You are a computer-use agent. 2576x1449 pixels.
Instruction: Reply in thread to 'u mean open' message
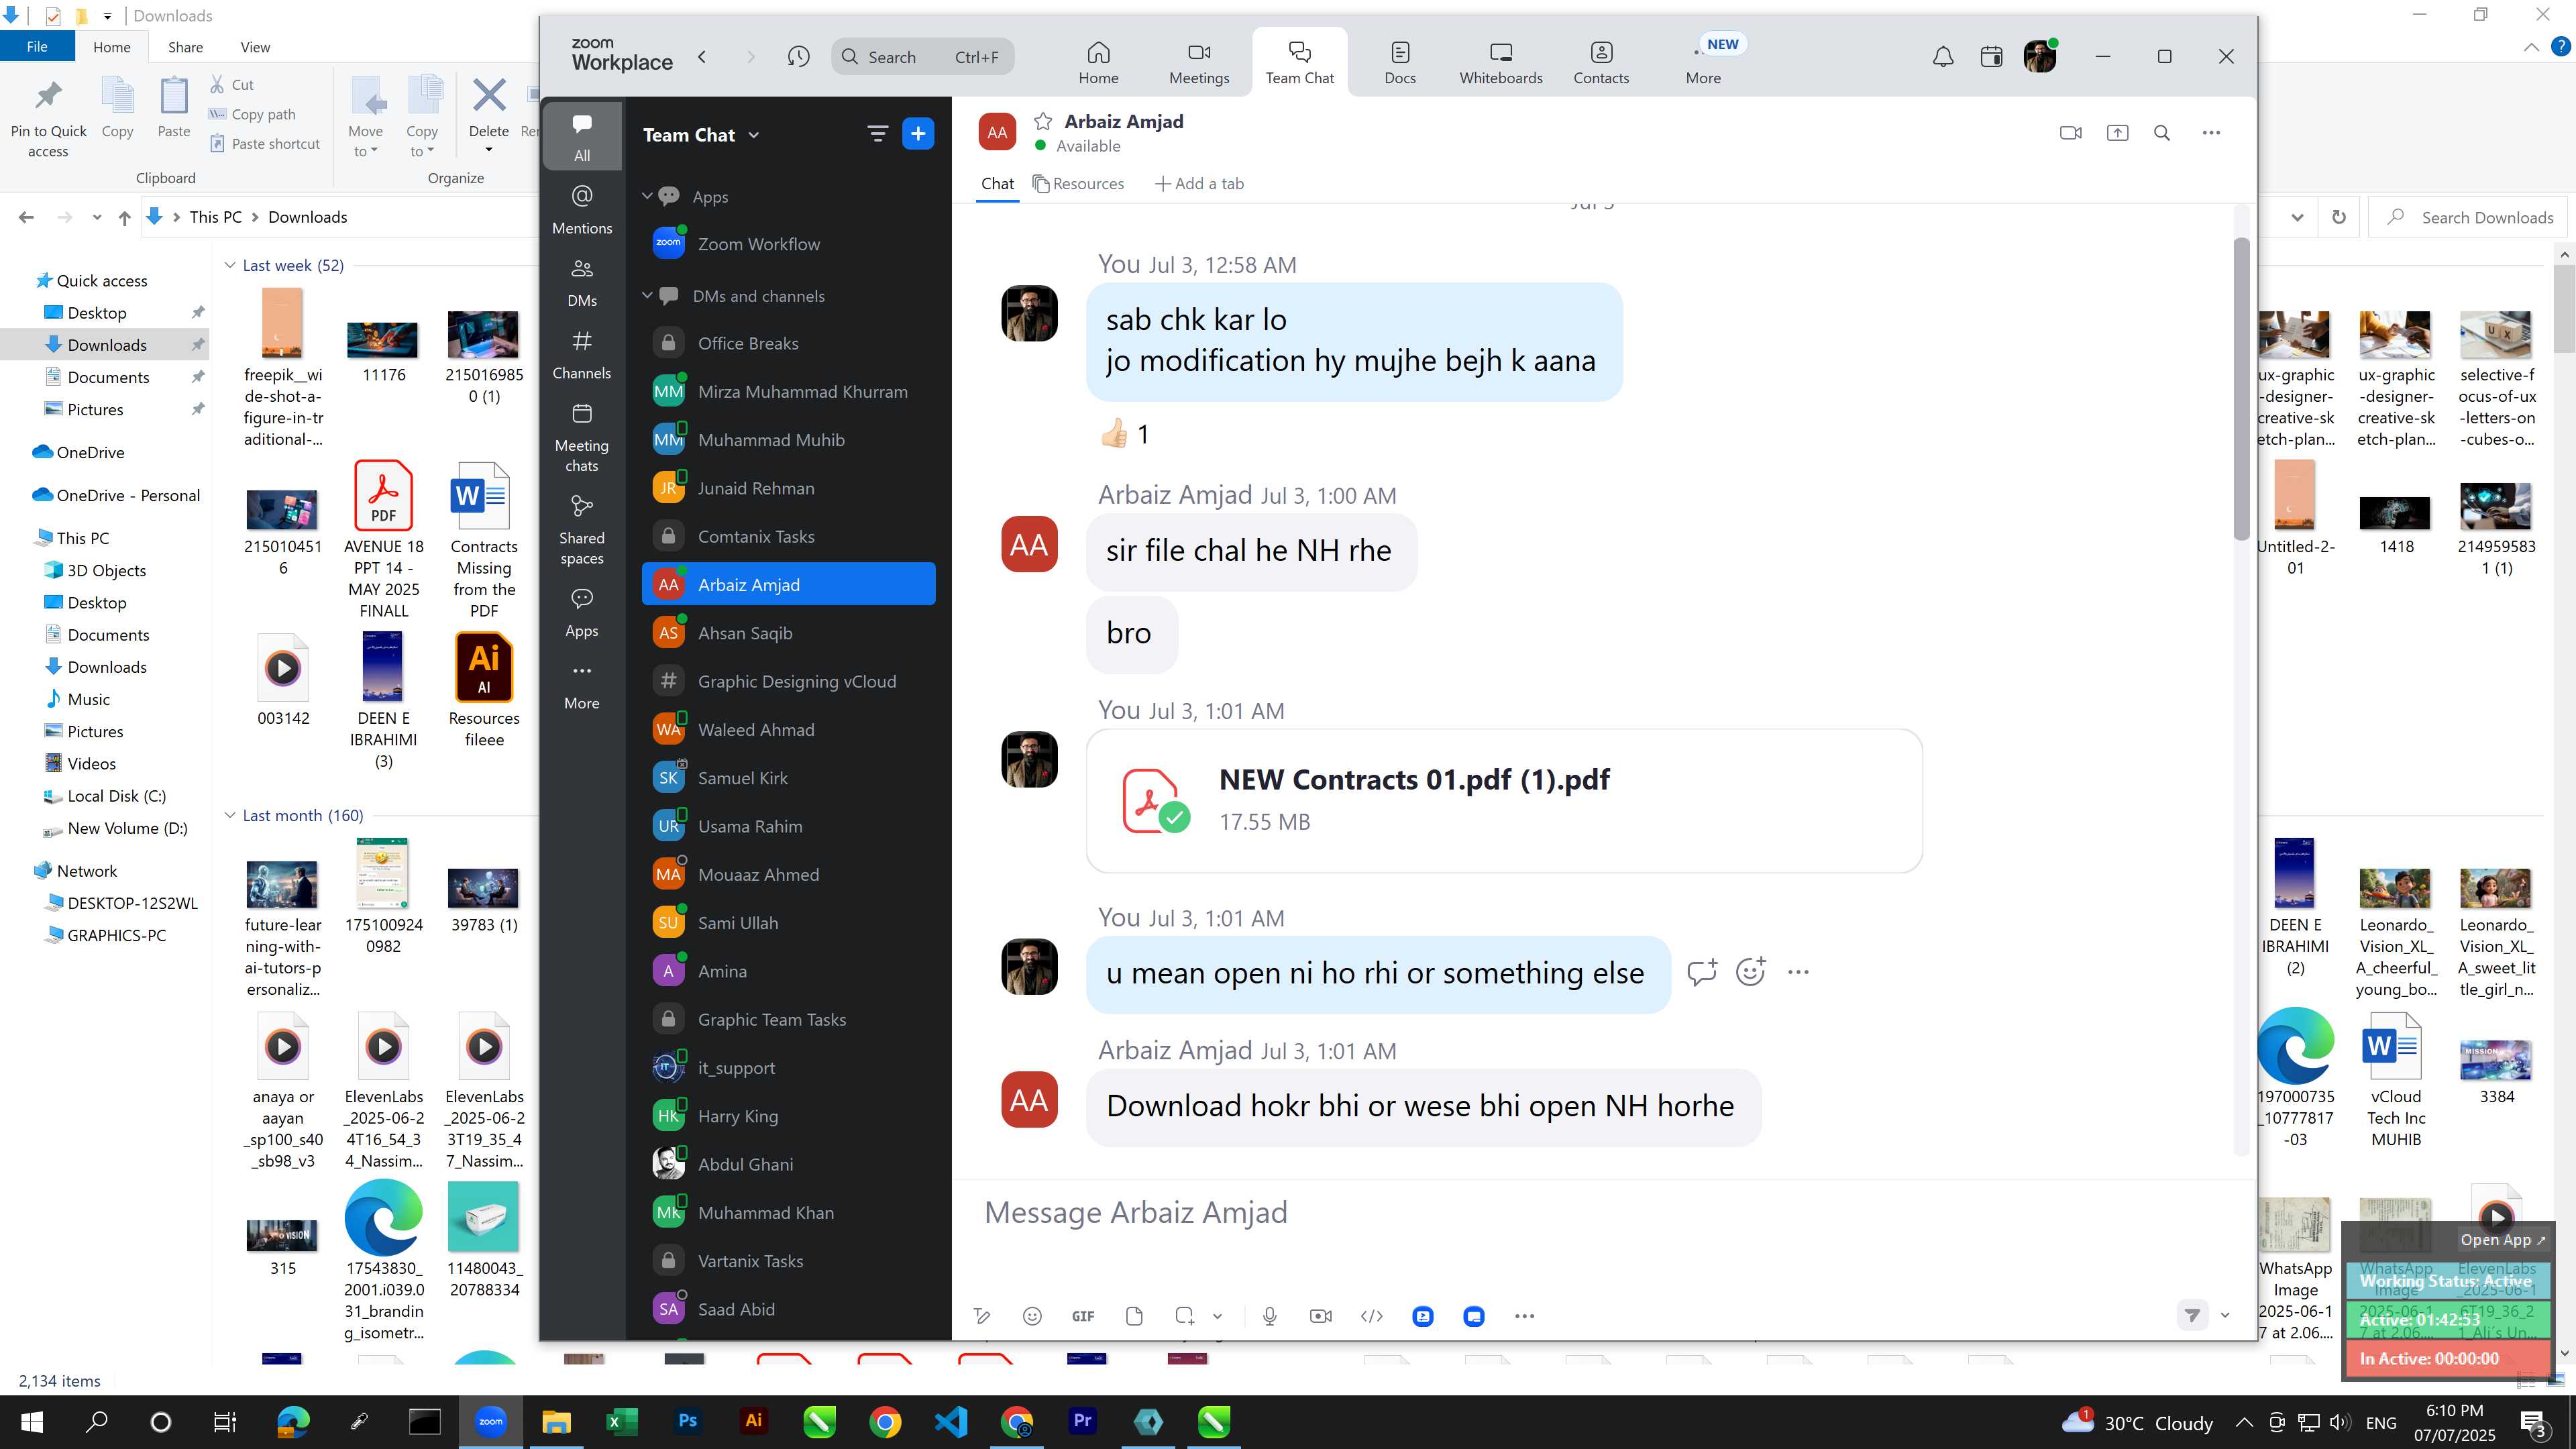click(1701, 971)
